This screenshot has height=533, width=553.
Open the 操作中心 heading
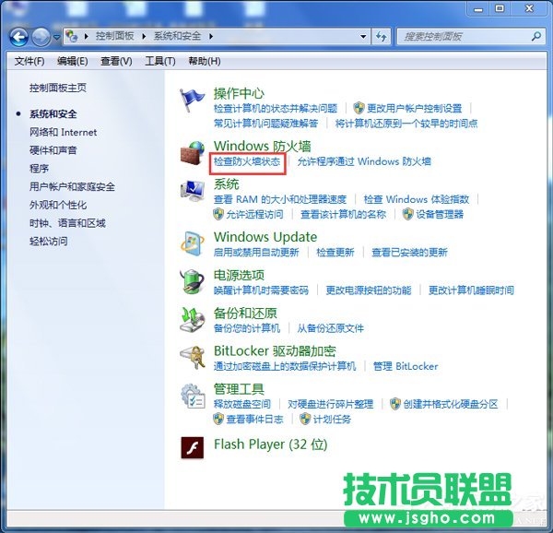coord(239,93)
